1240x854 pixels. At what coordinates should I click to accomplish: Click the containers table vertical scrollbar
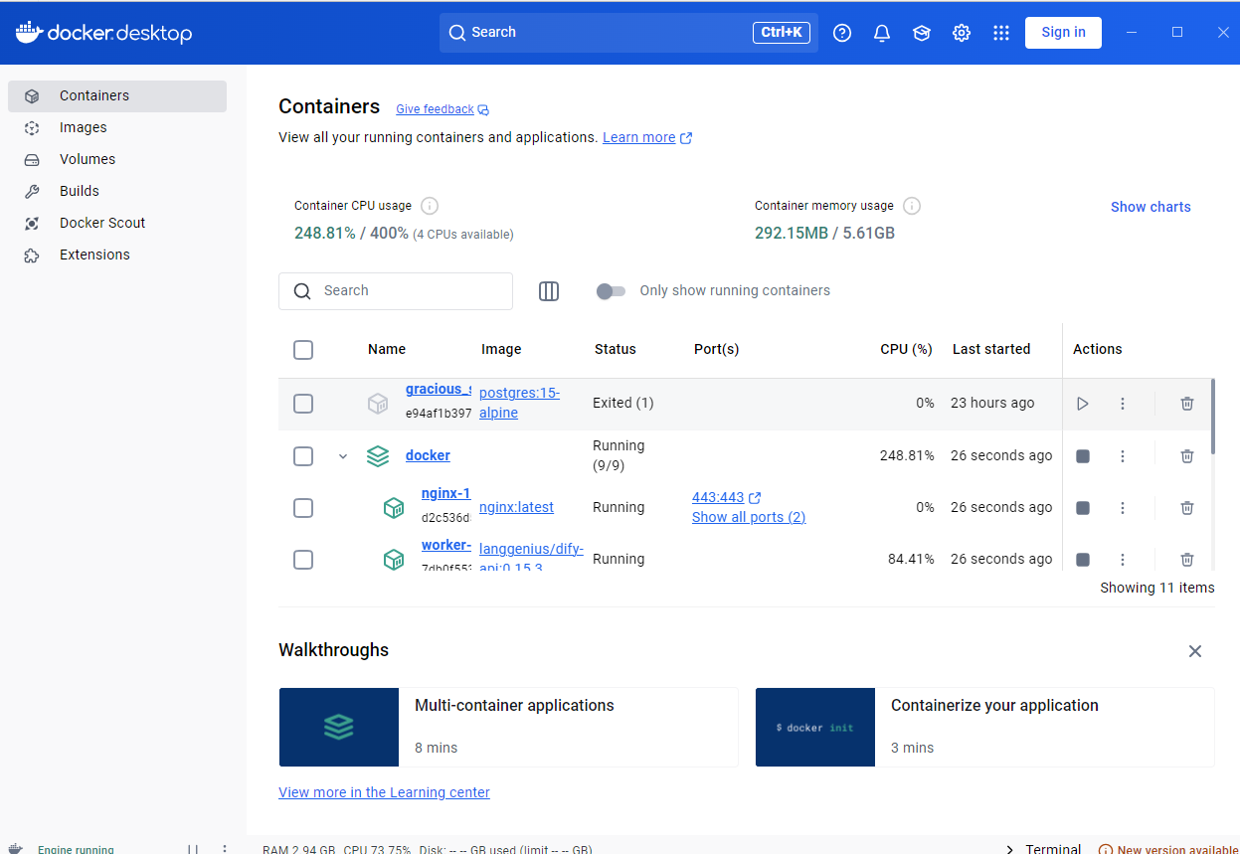(x=1211, y=417)
